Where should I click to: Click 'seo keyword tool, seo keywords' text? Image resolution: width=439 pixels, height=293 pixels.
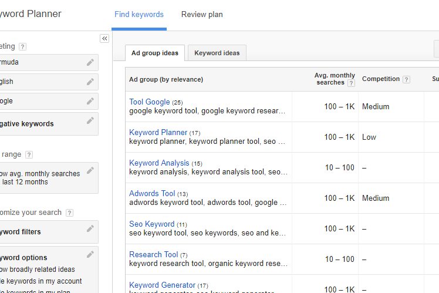click(x=183, y=233)
